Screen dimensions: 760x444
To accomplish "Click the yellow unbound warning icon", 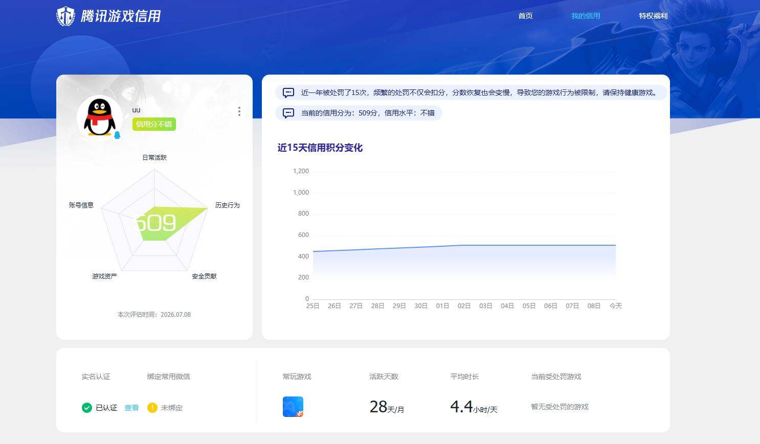I will [152, 408].
